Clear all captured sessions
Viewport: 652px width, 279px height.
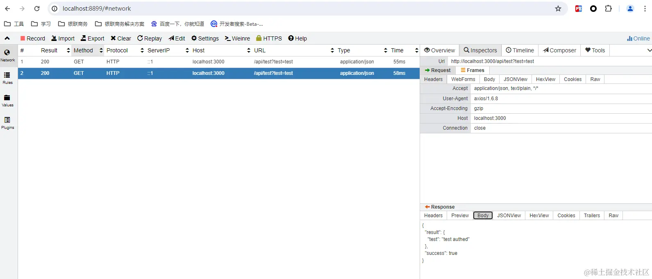pyautogui.click(x=121, y=38)
